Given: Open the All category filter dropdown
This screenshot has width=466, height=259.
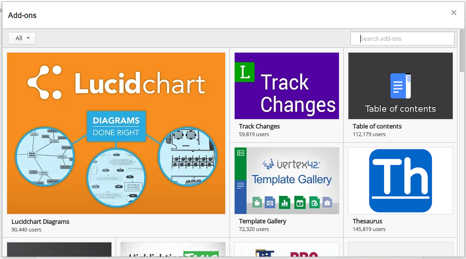Looking at the screenshot, I should coord(22,38).
